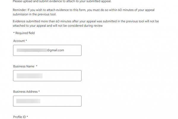This screenshot has height=119, width=178.
Task: Click the redacted email username in Account field
Action: (31, 50)
